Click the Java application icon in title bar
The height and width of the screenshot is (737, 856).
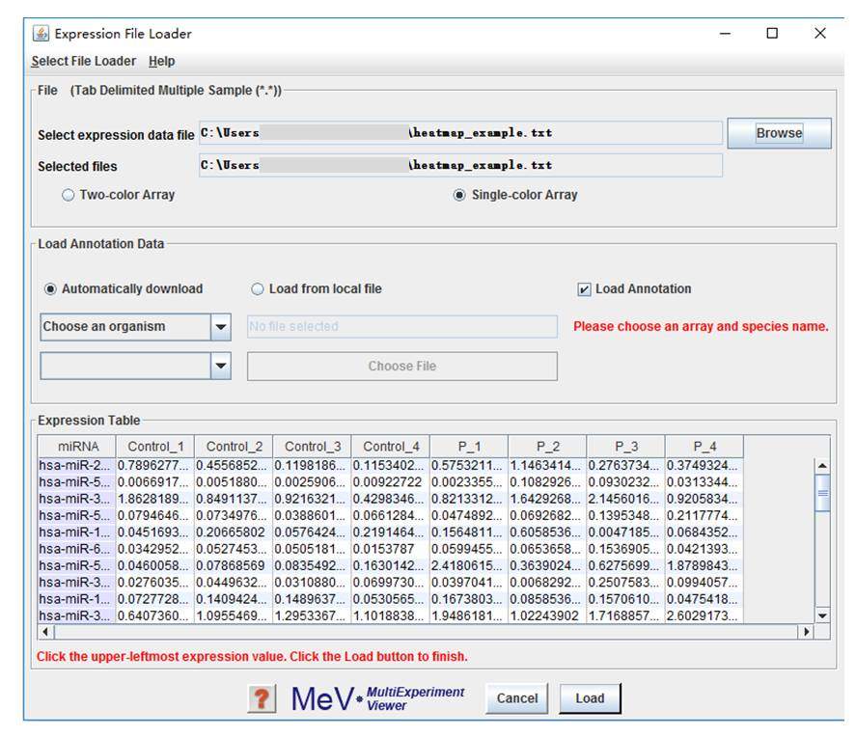(x=41, y=34)
